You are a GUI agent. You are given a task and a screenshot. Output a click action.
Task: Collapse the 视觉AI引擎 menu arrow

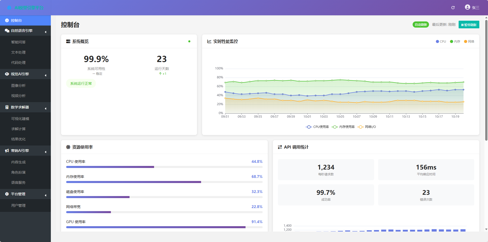45,75
